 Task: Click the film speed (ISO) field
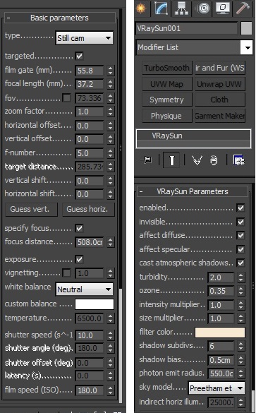(90, 390)
